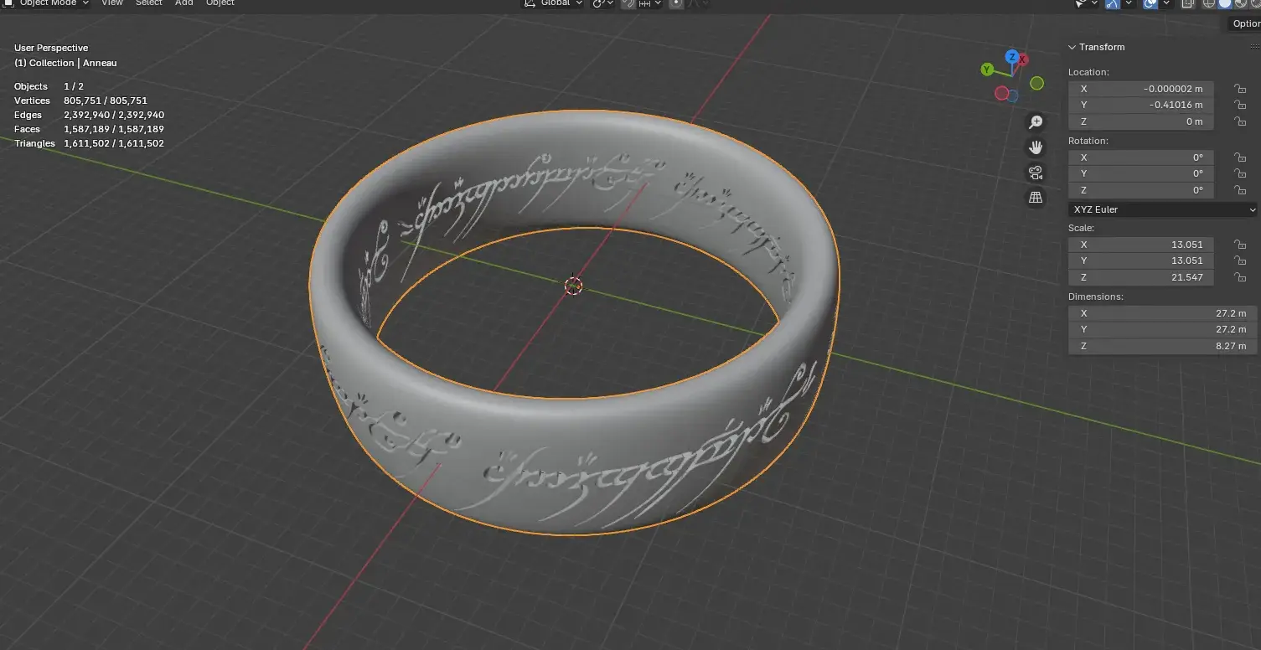Click the unlabeled blue negative Z gizmo circle

click(1012, 95)
